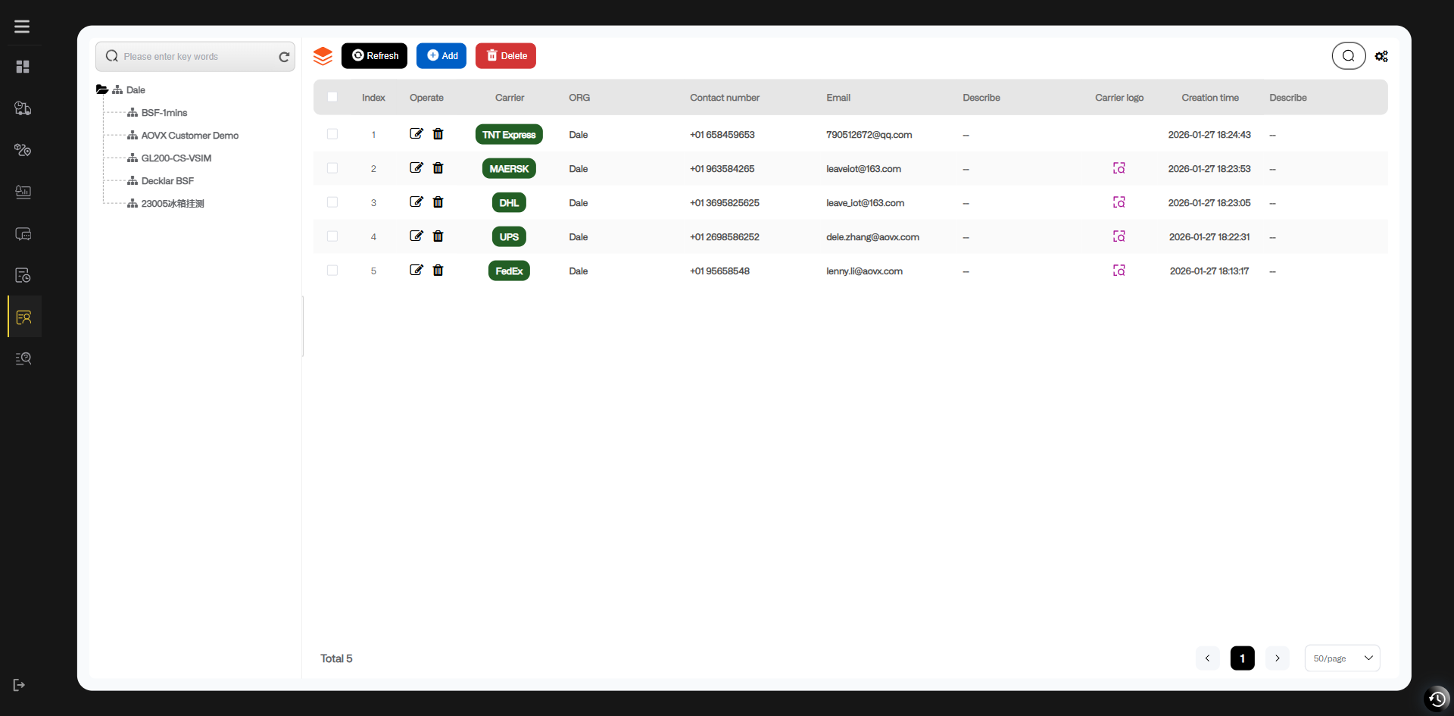Image resolution: width=1454 pixels, height=716 pixels.
Task: Click the blue Add button
Action: [x=442, y=56]
